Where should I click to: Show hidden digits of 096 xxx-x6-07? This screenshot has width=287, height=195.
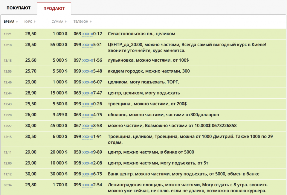[x=88, y=82]
